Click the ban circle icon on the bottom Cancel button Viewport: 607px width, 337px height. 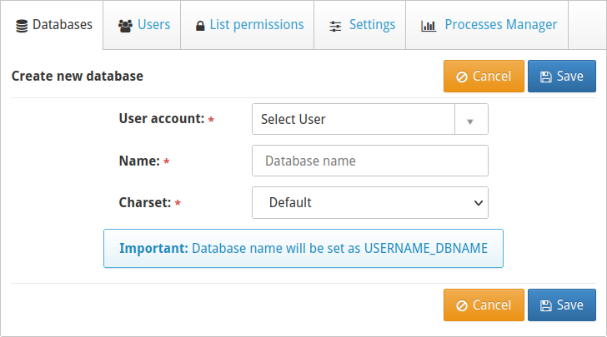(462, 305)
